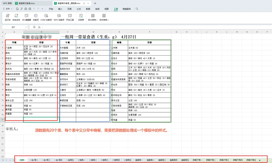Viewport: 272px width, 163px height.
Task: Go to previous sheet navigation arrow
Action: pos(6,160)
